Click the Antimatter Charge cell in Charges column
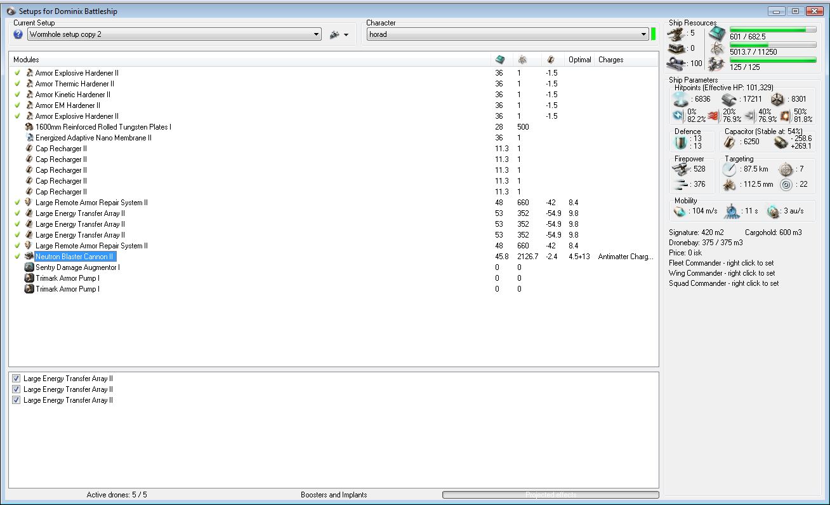830x505 pixels. tap(626, 257)
